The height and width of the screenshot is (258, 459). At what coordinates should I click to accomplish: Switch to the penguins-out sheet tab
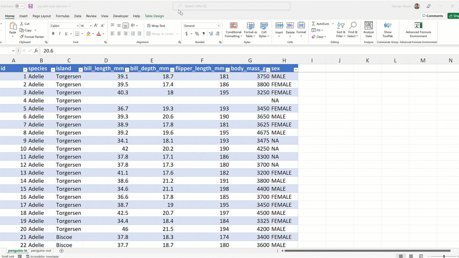pyautogui.click(x=41, y=251)
